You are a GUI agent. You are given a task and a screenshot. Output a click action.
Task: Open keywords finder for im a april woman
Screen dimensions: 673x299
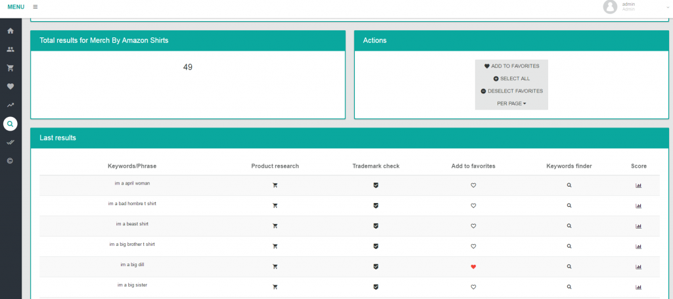tap(569, 185)
